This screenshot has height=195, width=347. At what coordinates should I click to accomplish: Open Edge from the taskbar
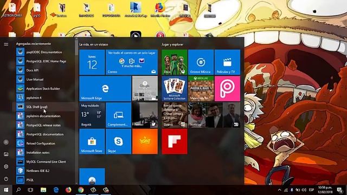[56, 190]
